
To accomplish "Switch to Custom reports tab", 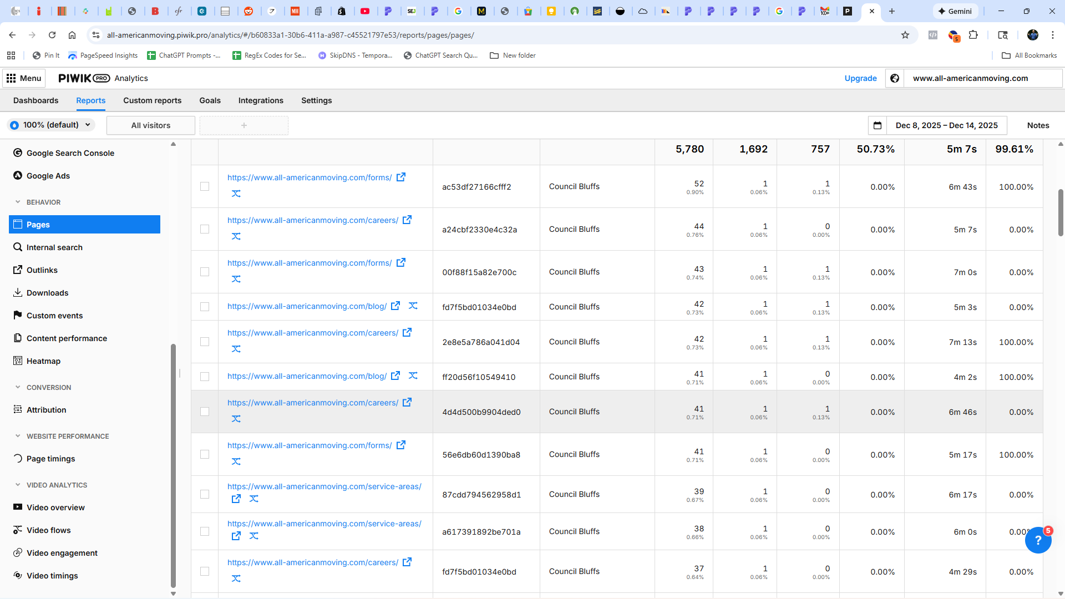I will tap(152, 100).
